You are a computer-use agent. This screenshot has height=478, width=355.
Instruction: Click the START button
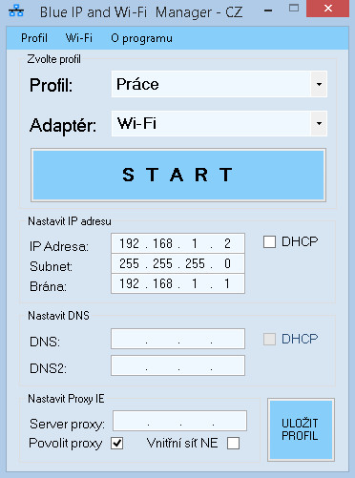pos(178,175)
